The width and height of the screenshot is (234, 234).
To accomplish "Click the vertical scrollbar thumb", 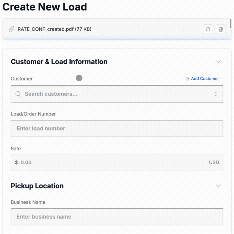I will tap(230, 22).
